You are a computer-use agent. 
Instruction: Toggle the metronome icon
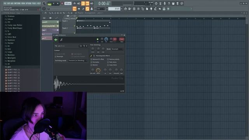74,3
